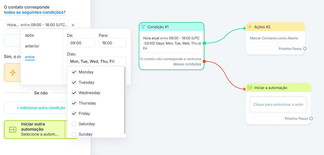Click Adicionar outra condição button

point(41,108)
